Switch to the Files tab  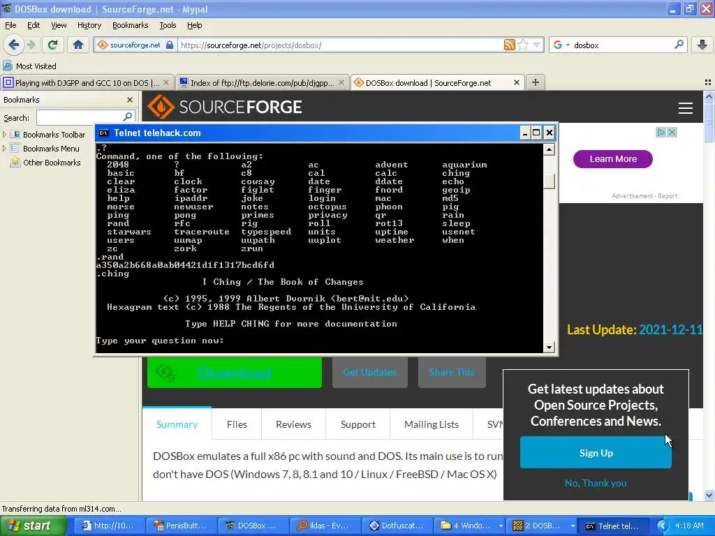point(237,424)
